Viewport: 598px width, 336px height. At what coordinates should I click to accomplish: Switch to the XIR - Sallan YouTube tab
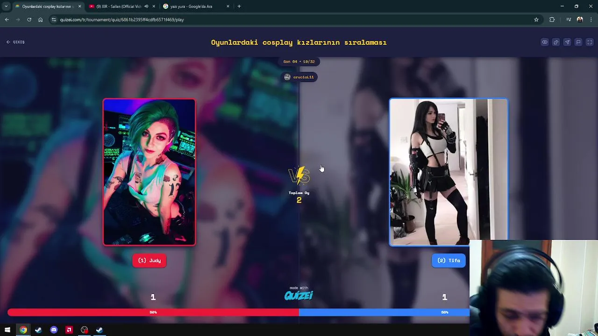[118, 7]
